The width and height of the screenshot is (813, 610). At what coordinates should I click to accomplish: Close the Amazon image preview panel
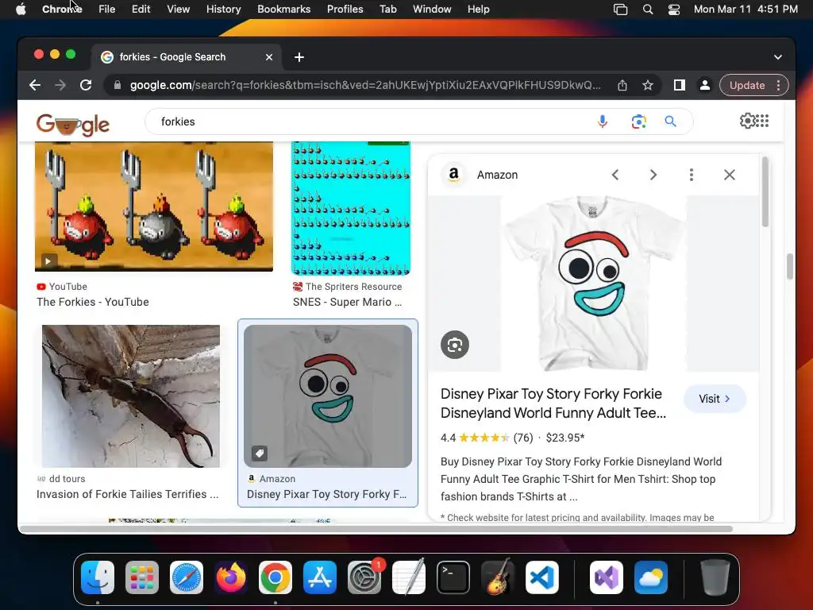click(730, 175)
